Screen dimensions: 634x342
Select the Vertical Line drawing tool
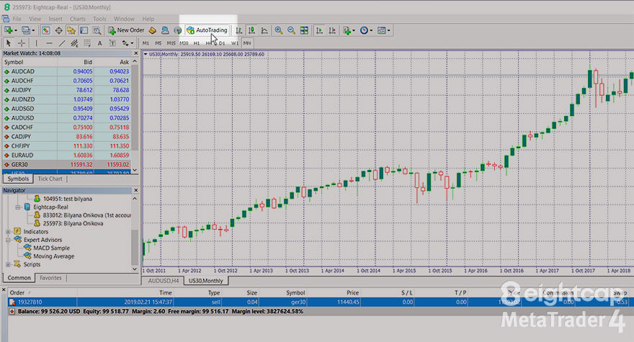click(37, 43)
